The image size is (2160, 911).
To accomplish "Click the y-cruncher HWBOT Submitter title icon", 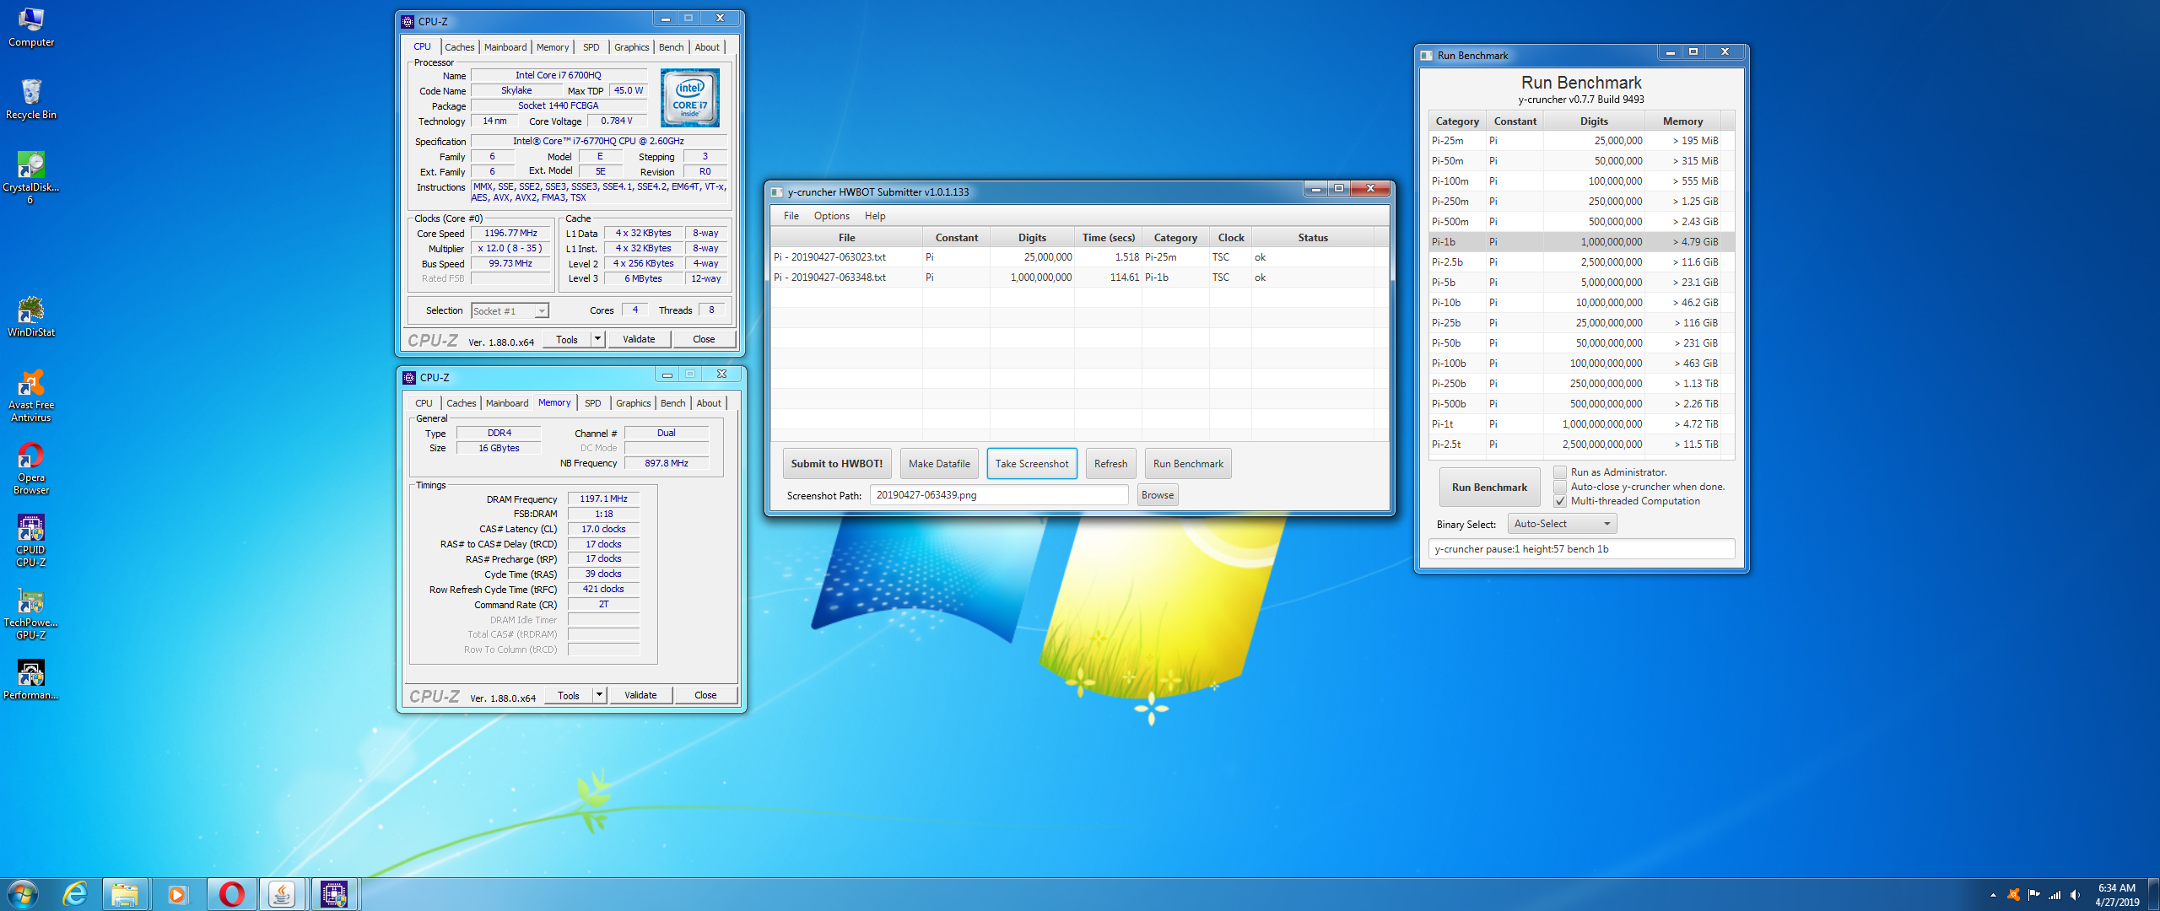I will click(777, 192).
